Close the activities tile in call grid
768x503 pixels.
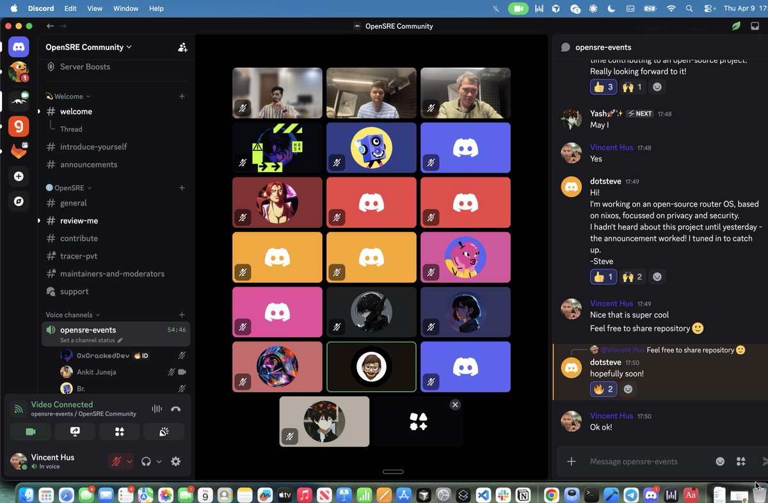455,404
